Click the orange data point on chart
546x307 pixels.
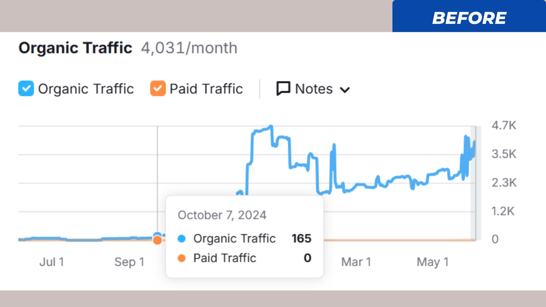point(157,240)
